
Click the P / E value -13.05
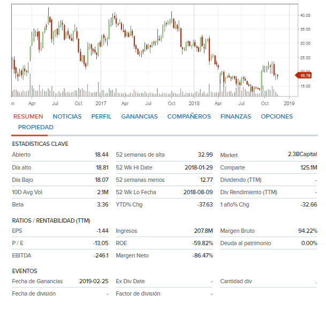point(101,243)
